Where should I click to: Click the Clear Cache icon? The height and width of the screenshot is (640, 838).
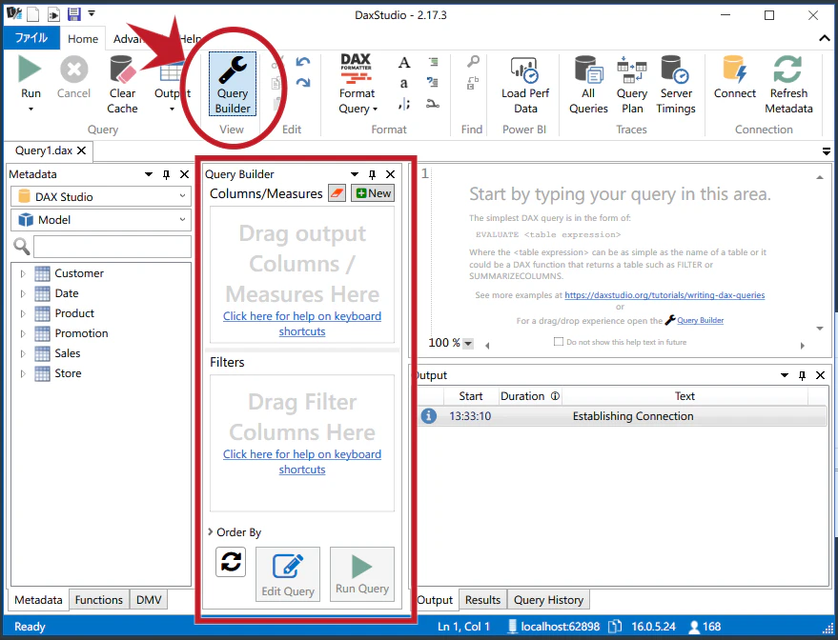click(x=122, y=70)
